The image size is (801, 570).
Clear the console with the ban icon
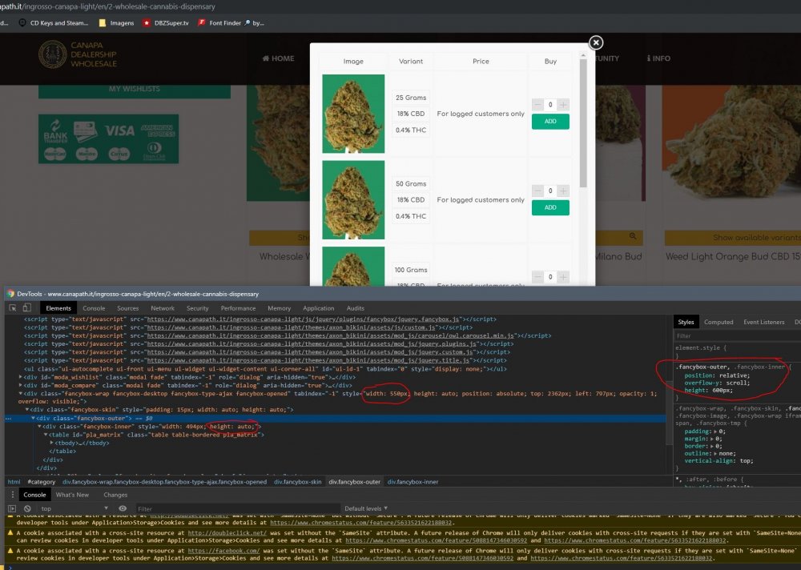[27, 508]
